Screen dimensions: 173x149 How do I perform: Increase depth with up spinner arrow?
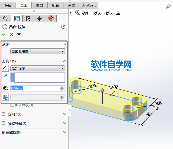coord(62,87)
